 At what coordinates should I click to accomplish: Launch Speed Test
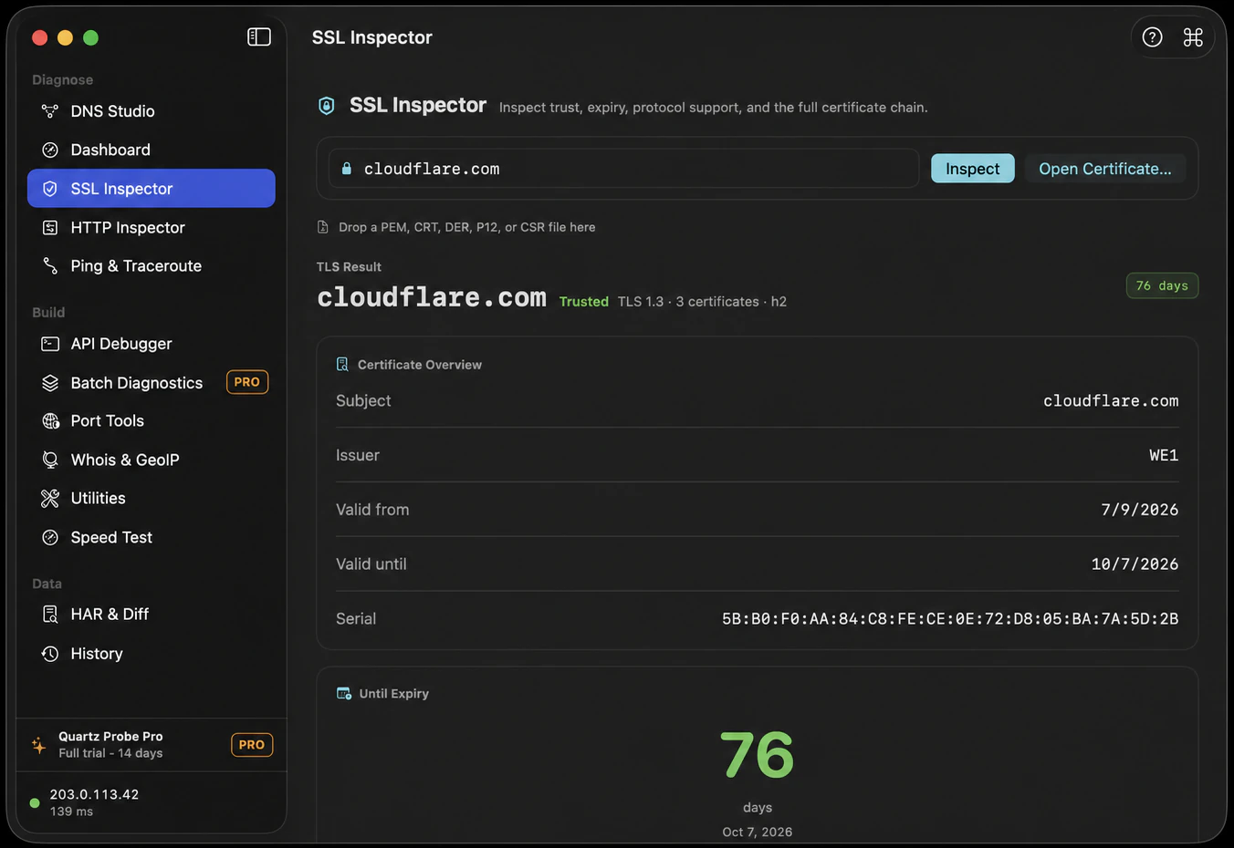(x=152, y=538)
